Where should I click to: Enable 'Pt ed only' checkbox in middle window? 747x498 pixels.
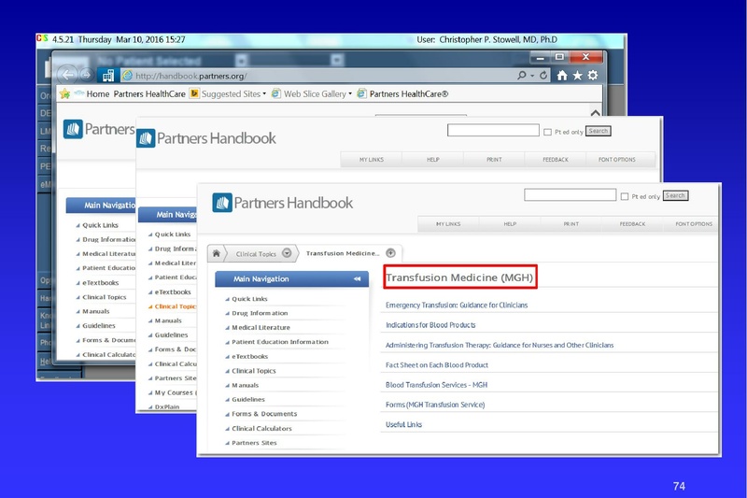[x=547, y=132]
